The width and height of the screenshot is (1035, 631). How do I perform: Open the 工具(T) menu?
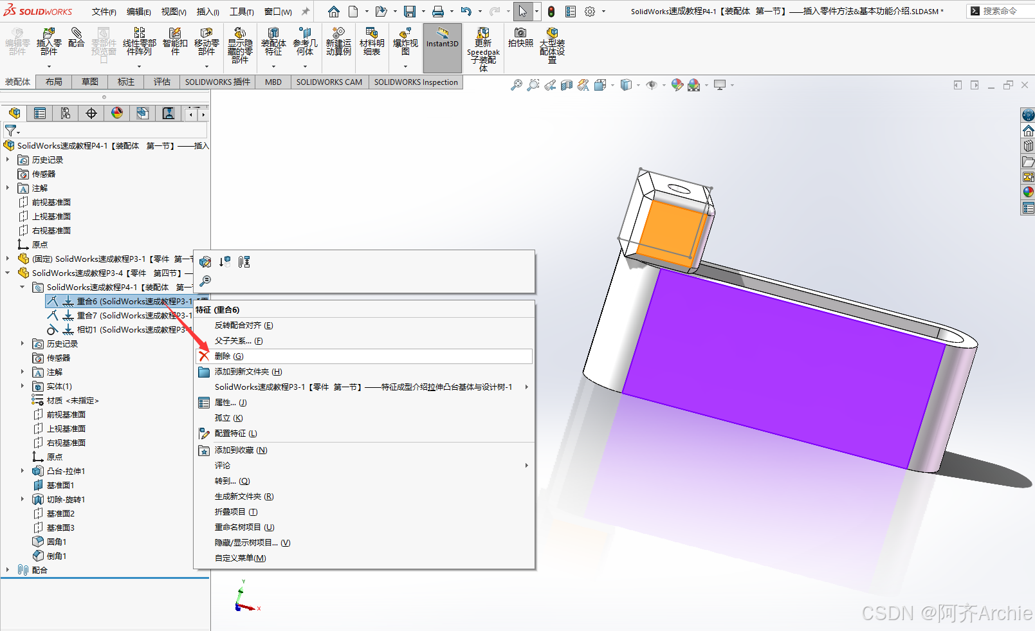point(242,12)
